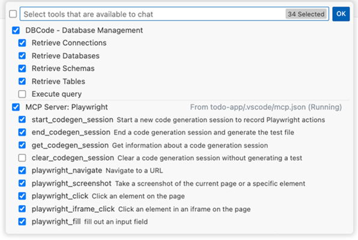Click the '34 Selected' badge

306,14
